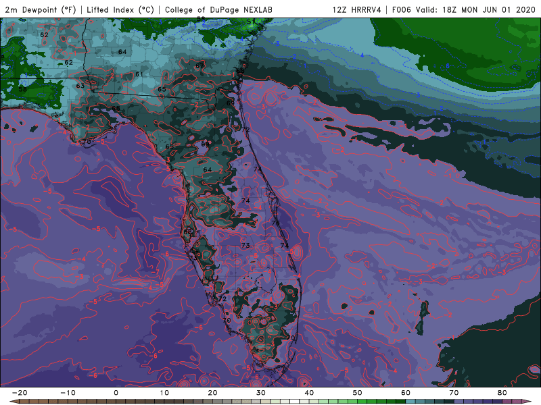Click the '63' dewpoint value on map
This screenshot has width=541, height=405.
click(80, 86)
